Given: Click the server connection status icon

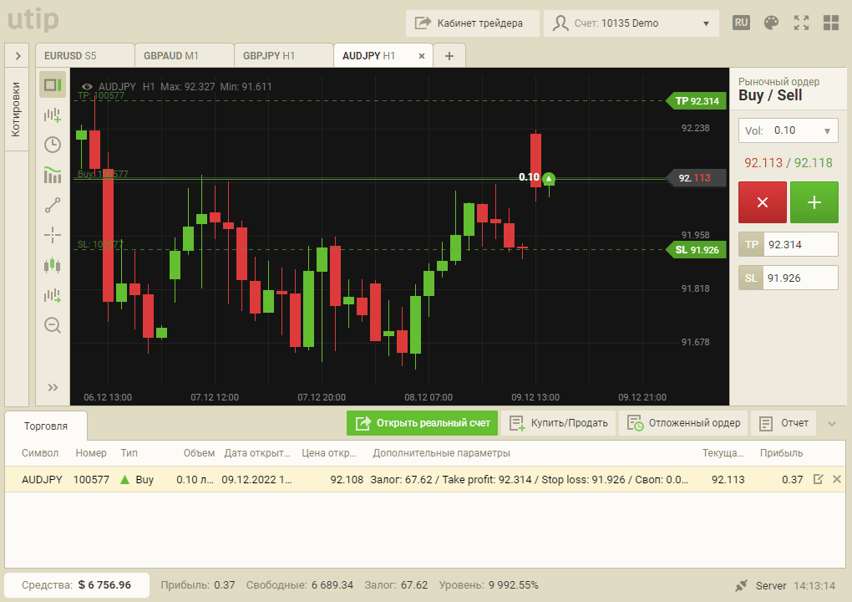Looking at the screenshot, I should [741, 585].
